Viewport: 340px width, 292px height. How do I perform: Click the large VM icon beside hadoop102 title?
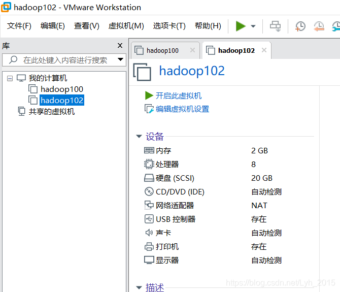tap(142, 72)
